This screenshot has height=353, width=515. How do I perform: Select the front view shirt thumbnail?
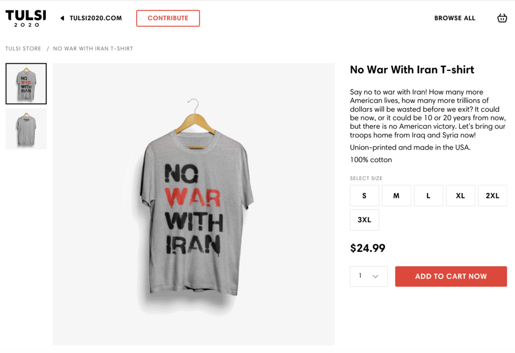26,83
